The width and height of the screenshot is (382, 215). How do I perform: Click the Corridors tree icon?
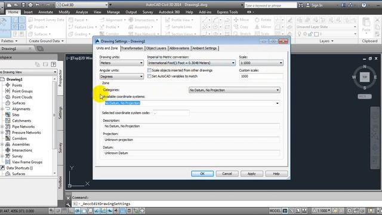(8, 138)
